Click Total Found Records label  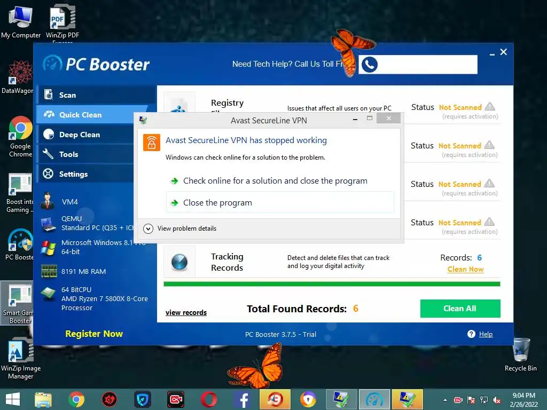tap(297, 309)
